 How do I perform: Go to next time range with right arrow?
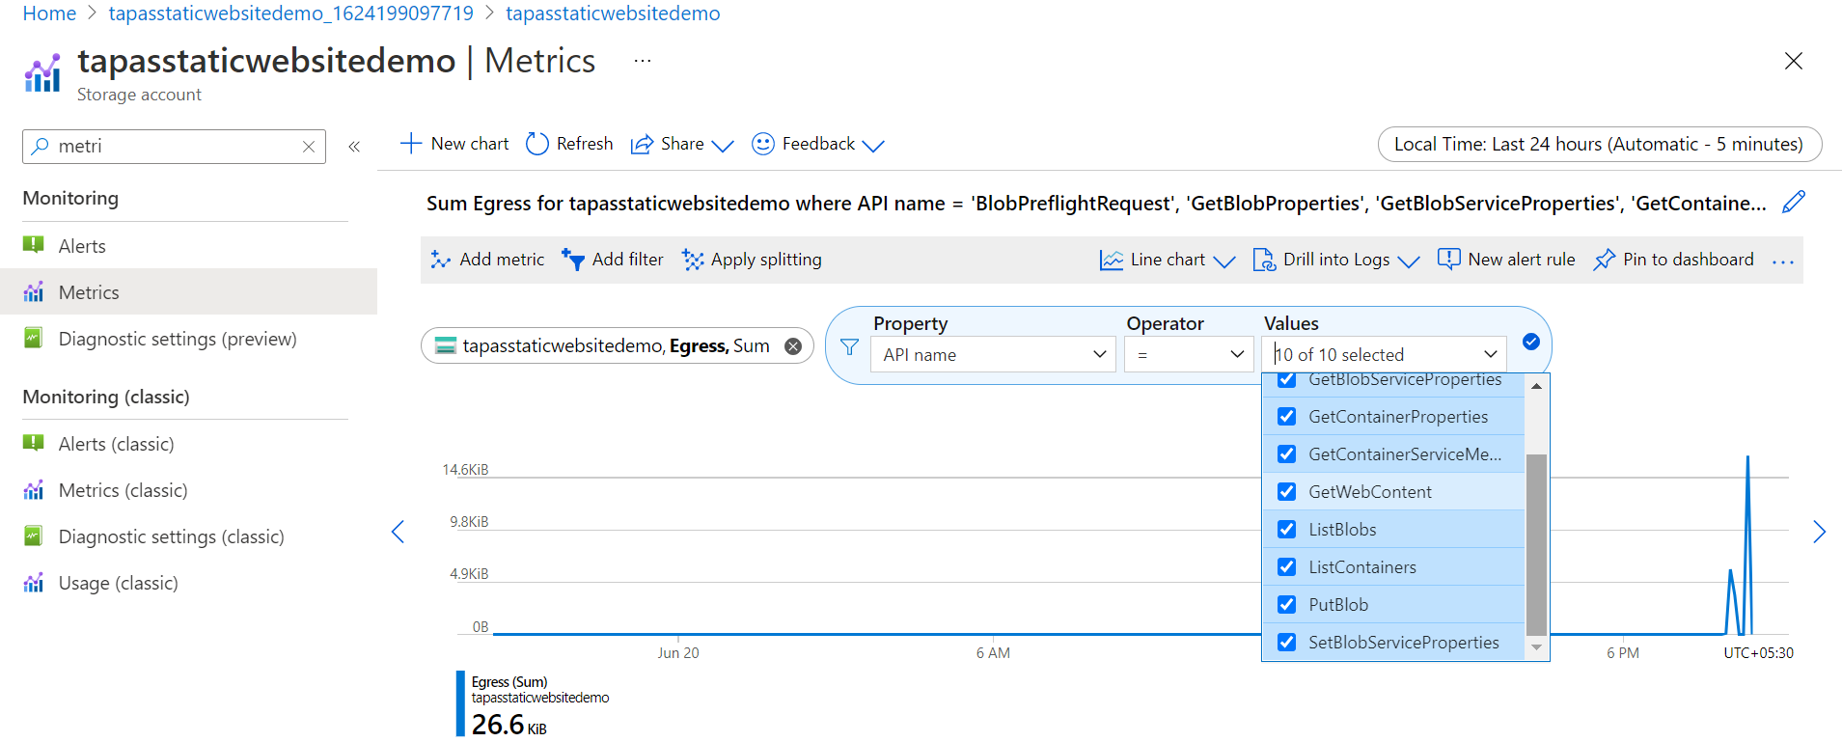tap(1819, 532)
